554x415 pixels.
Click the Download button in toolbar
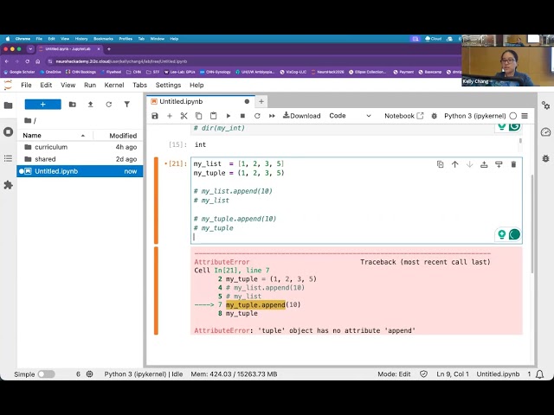pos(302,116)
